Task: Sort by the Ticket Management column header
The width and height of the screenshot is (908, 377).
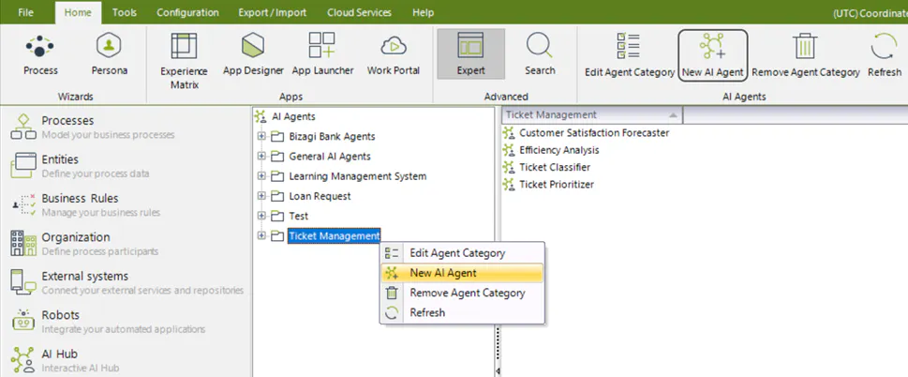Action: tap(592, 114)
